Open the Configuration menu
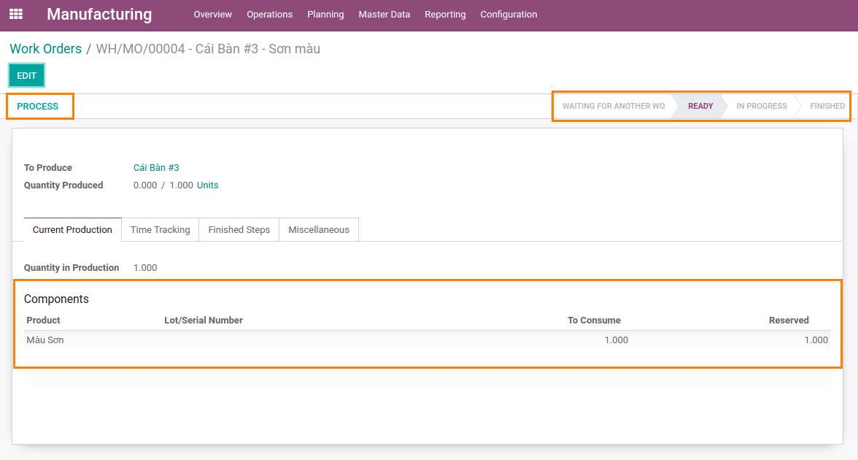 point(509,15)
